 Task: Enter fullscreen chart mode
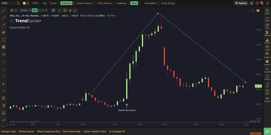click(x=253, y=11)
